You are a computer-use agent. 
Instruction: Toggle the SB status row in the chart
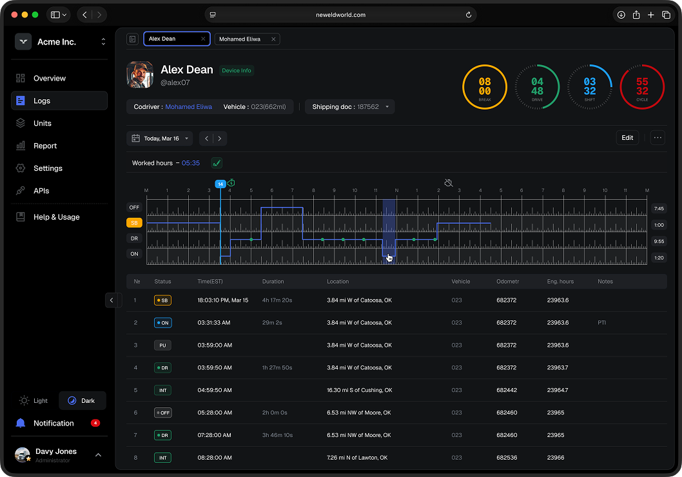point(133,222)
